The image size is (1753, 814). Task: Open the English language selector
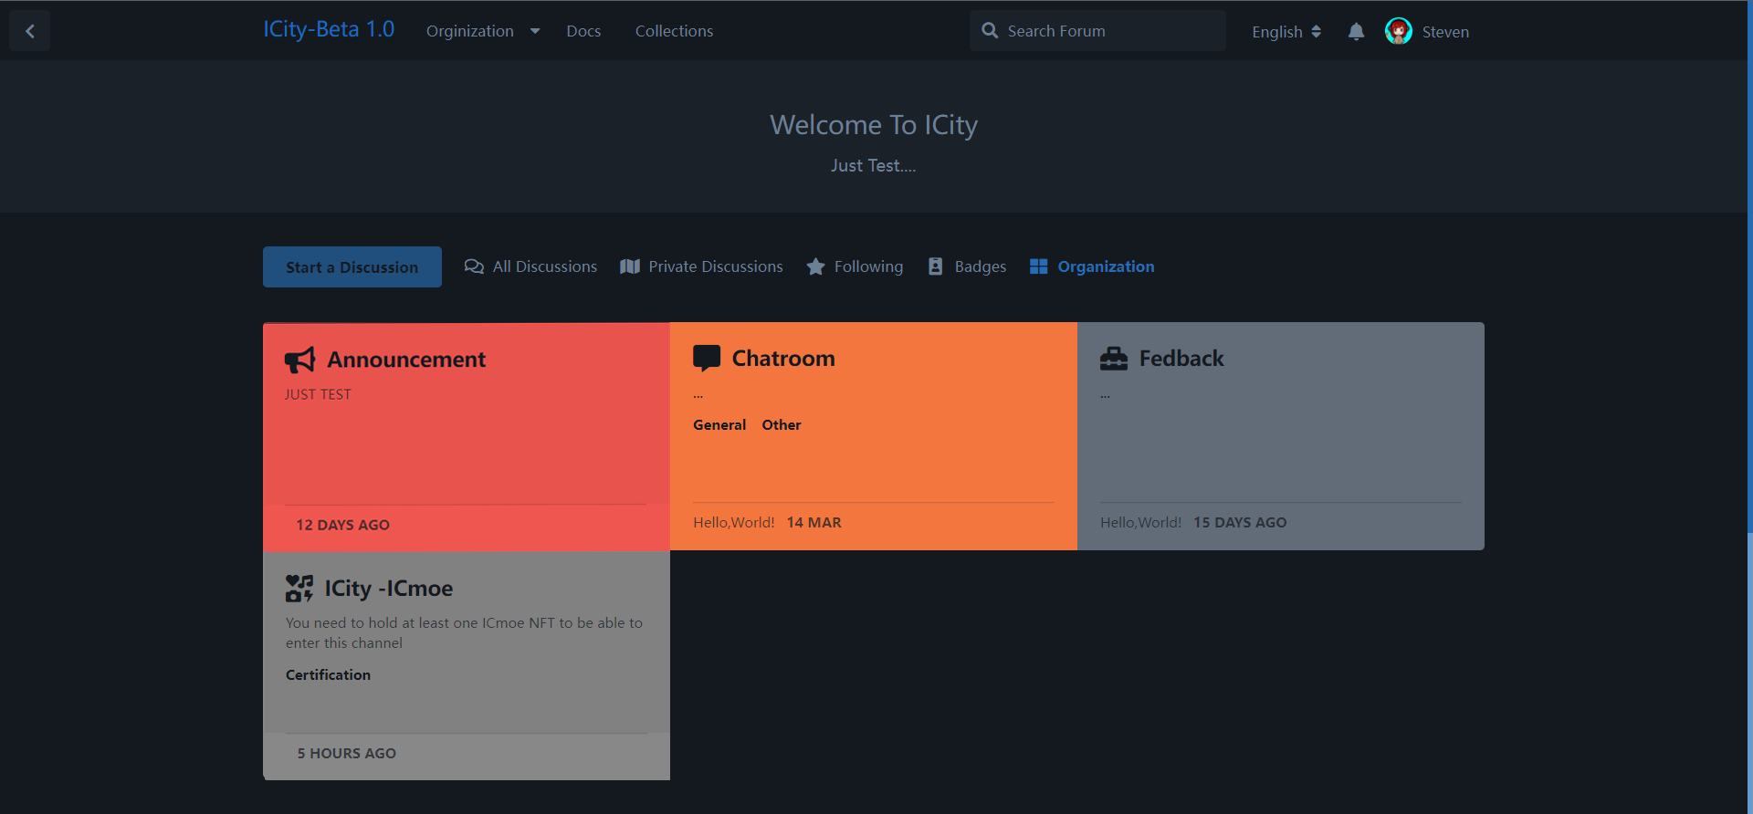(1286, 32)
